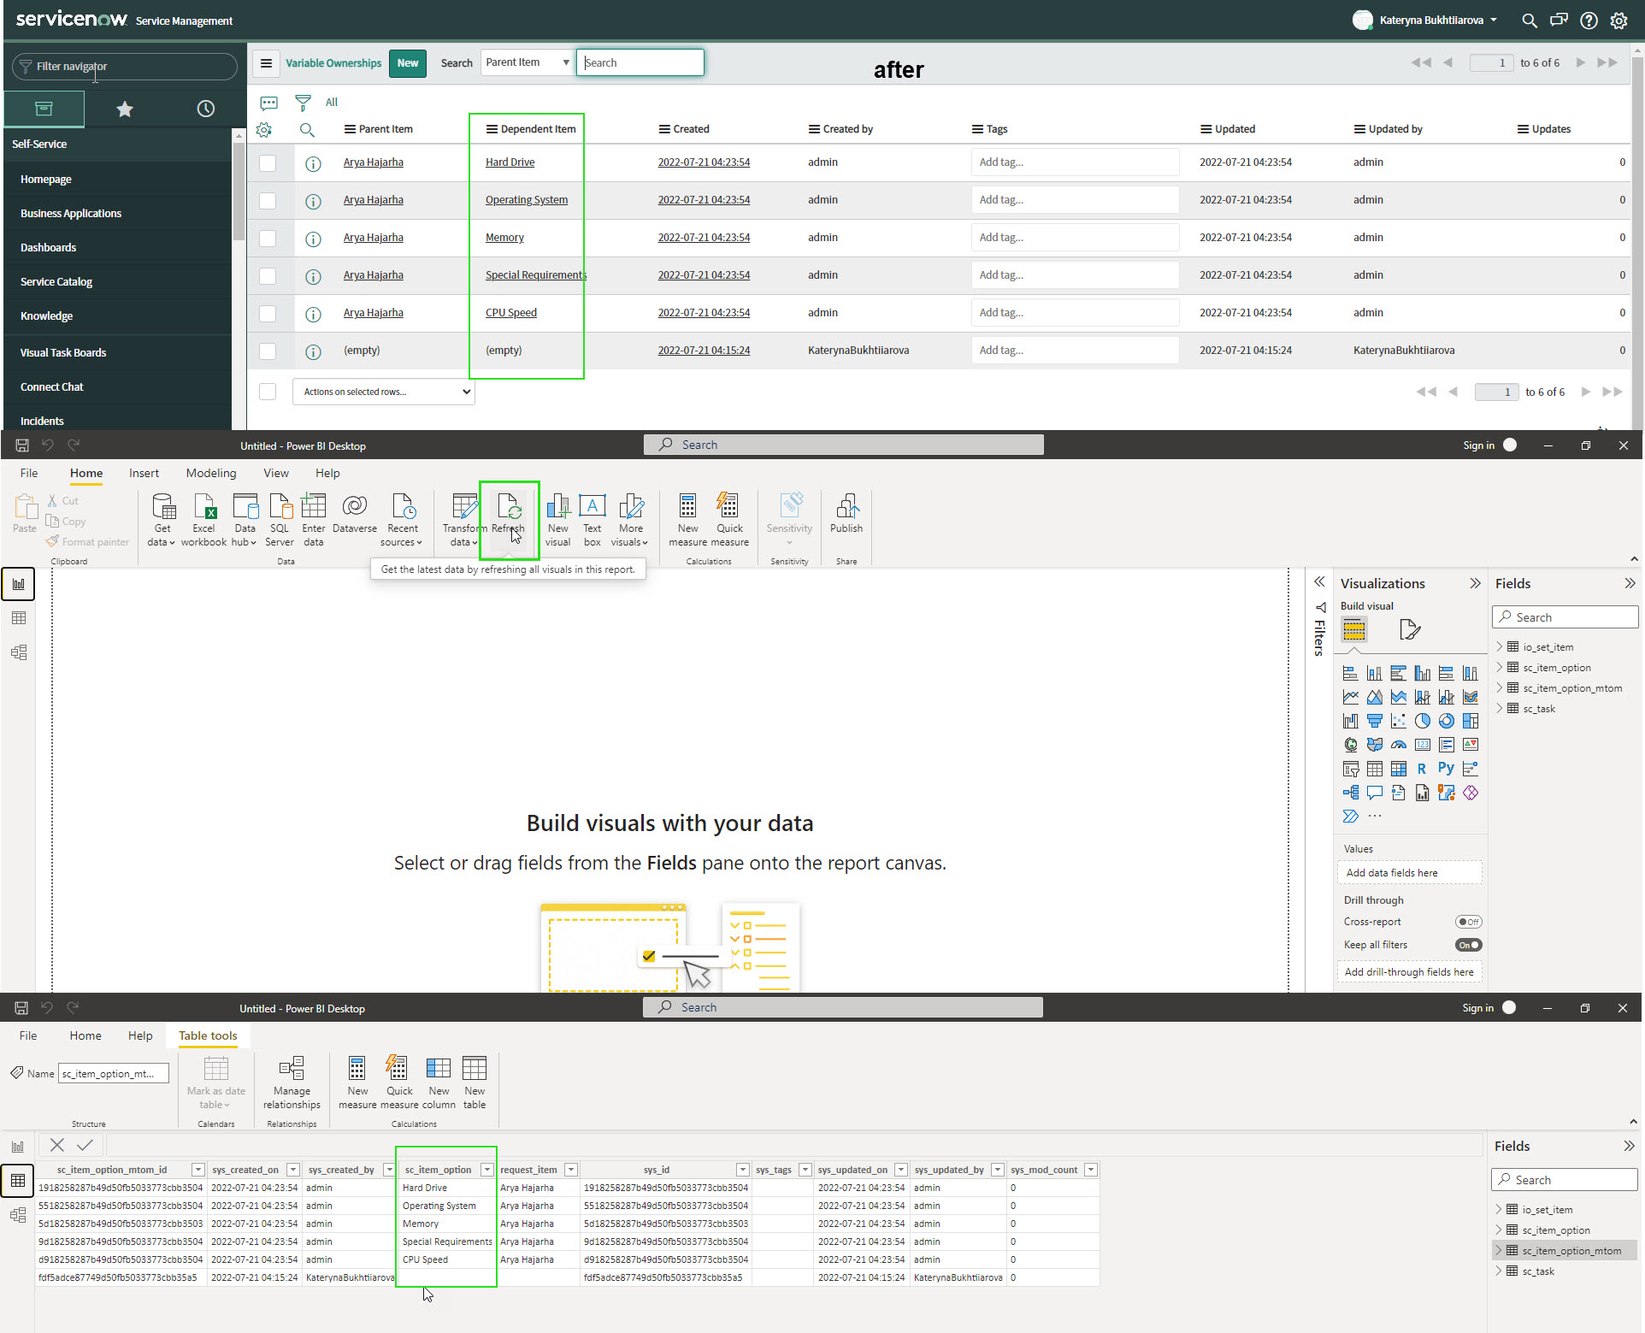Open the Table tools tab
The width and height of the screenshot is (1645, 1333).
tap(208, 1035)
